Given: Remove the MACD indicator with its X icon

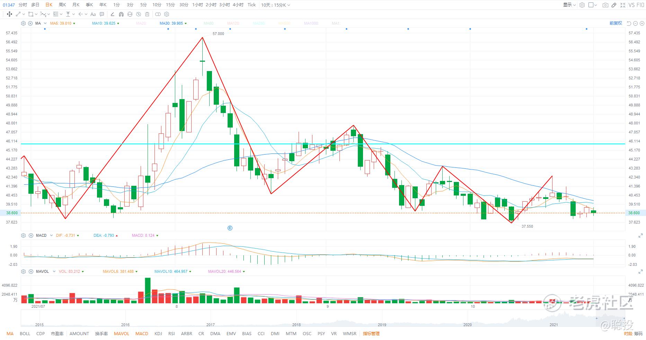Looking at the screenshot, I should click(31, 235).
